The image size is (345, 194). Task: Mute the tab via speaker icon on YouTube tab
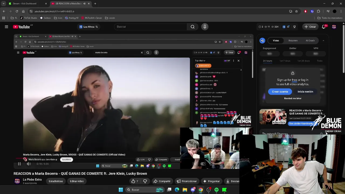coord(84,4)
